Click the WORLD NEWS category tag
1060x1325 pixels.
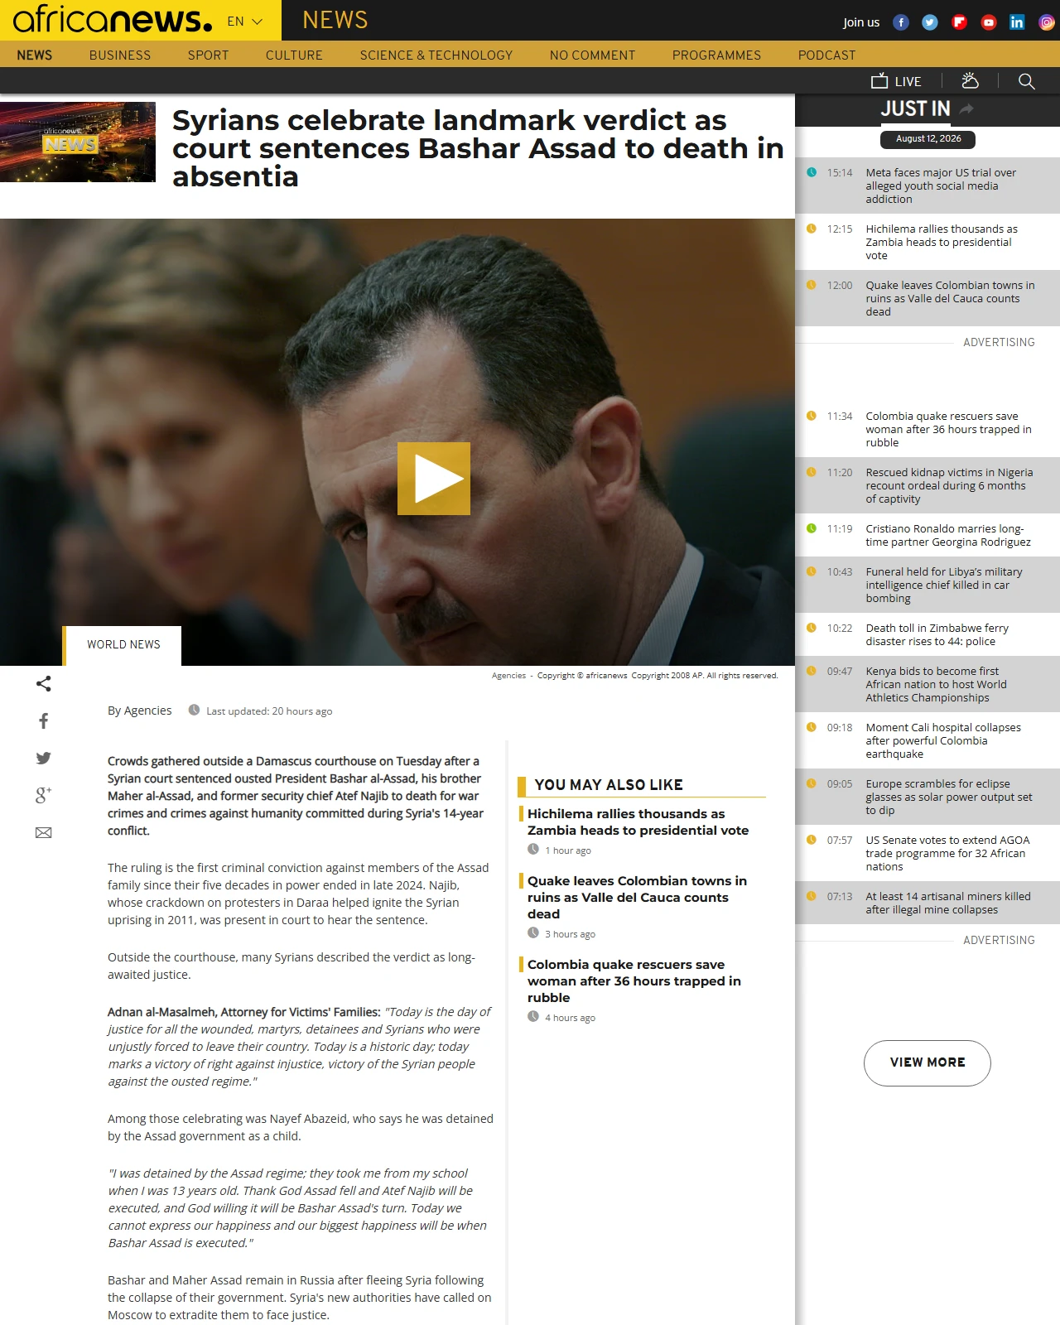123,644
